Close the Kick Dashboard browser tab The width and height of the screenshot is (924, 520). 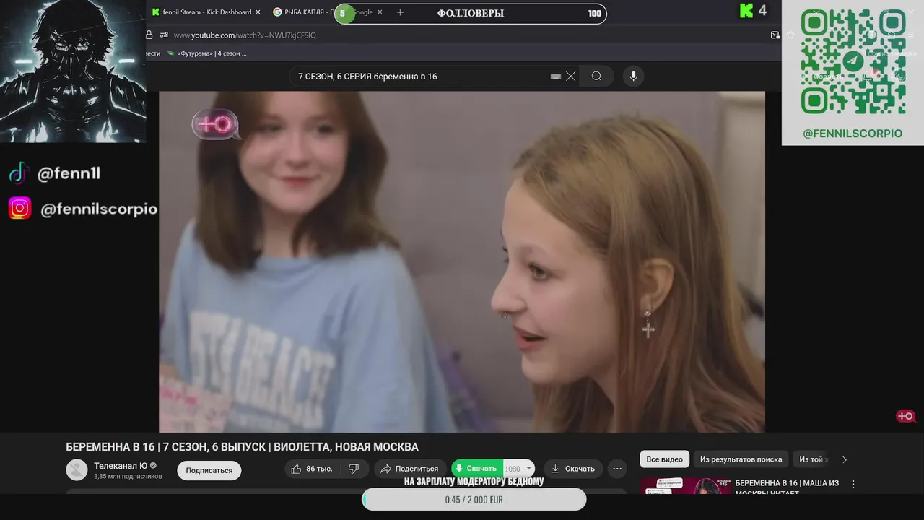pyautogui.click(x=258, y=12)
